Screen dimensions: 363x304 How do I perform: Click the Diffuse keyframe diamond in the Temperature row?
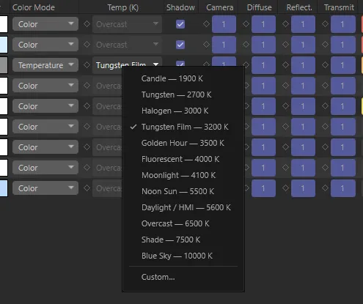coord(246,65)
